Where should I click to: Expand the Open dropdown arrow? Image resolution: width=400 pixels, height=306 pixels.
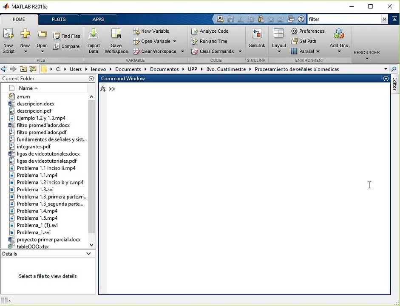point(42,51)
